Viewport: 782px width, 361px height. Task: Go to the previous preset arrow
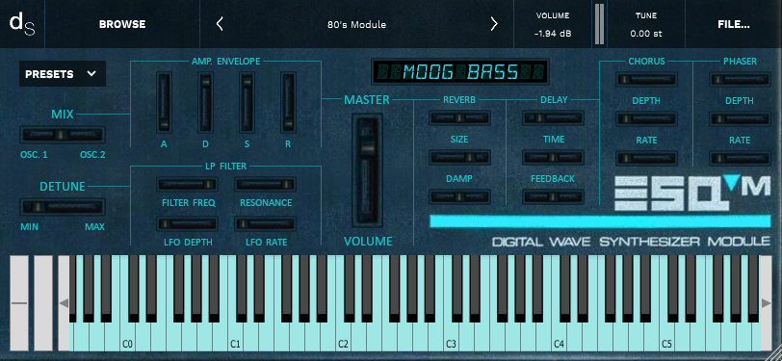coord(220,24)
